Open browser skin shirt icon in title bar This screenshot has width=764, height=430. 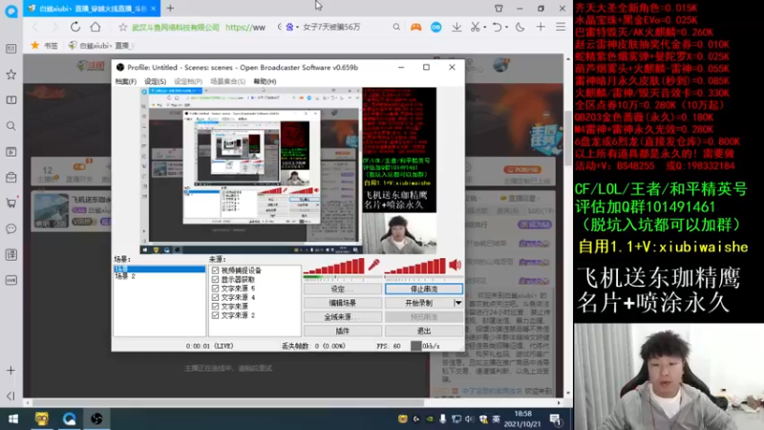click(x=499, y=9)
